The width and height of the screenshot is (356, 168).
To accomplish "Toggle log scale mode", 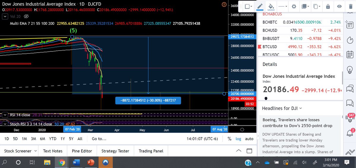I will (x=238, y=139).
